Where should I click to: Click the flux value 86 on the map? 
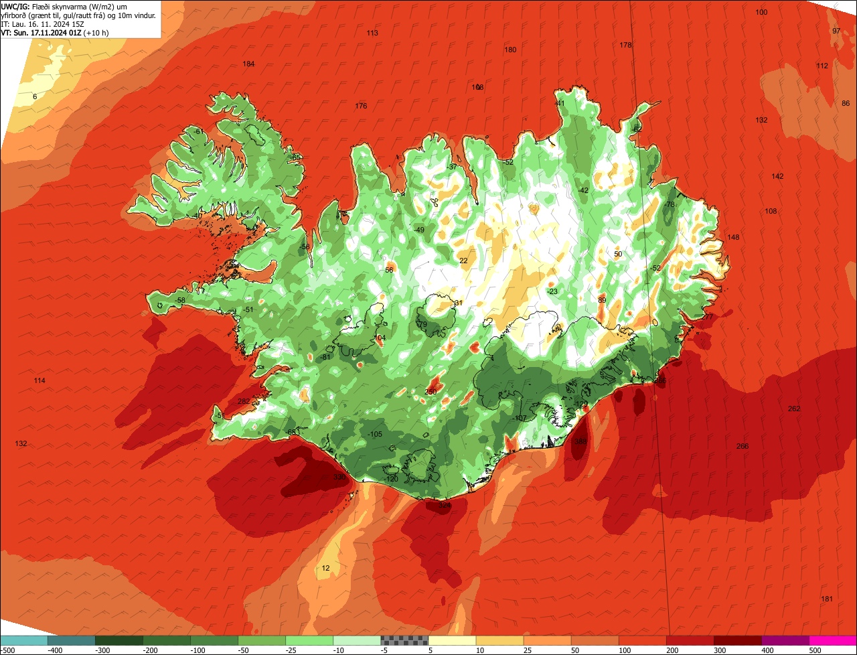846,103
